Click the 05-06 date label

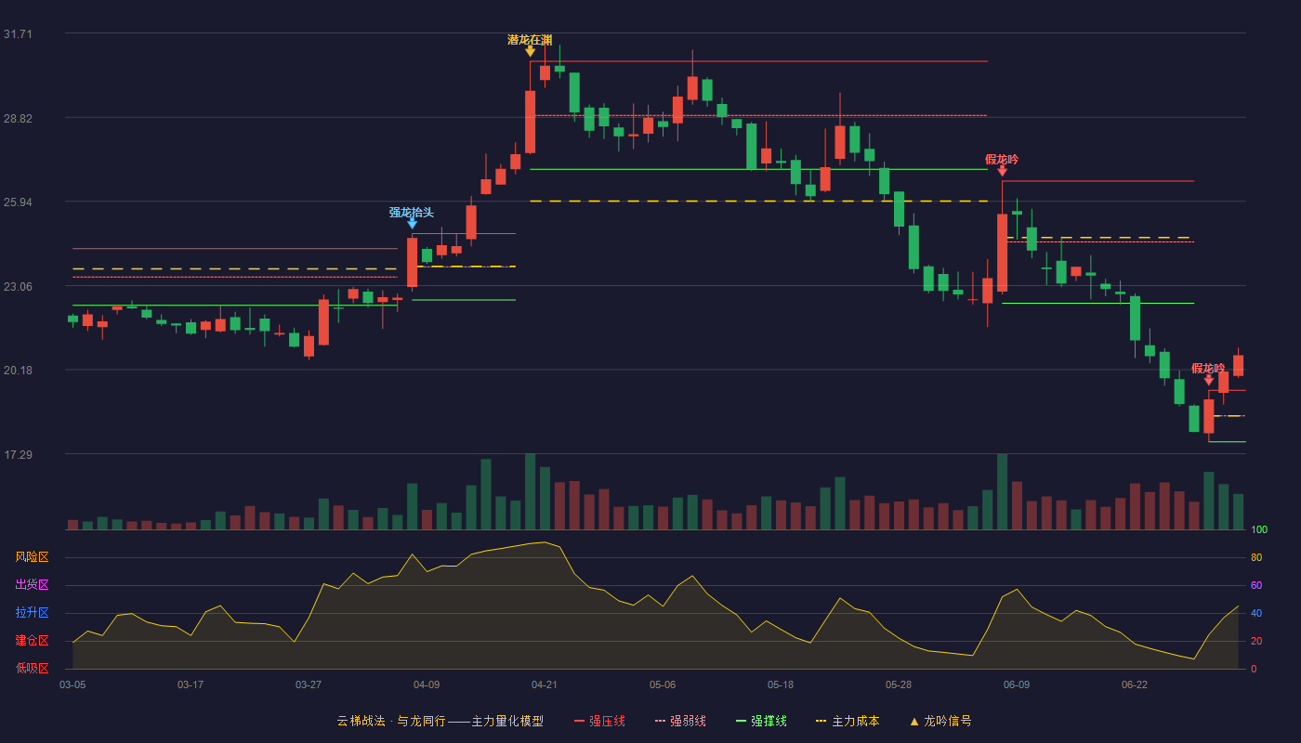click(663, 684)
